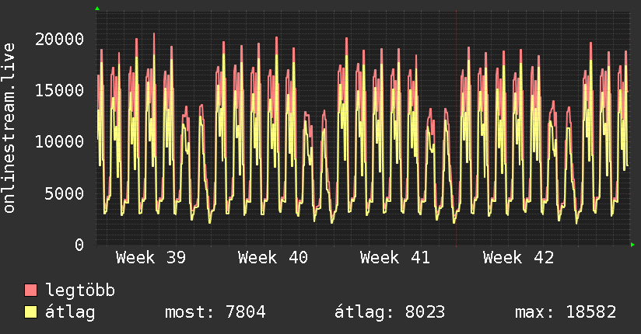Select the Week 41 axis label
The height and width of the screenshot is (334, 641).
[395, 257]
